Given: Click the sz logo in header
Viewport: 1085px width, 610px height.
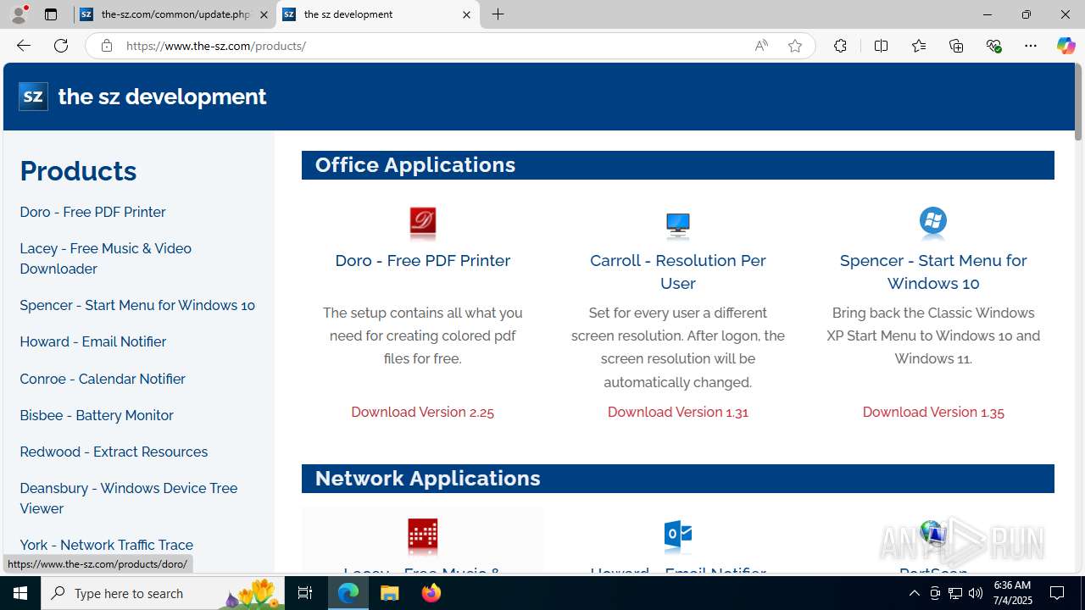Looking at the screenshot, I should [33, 97].
